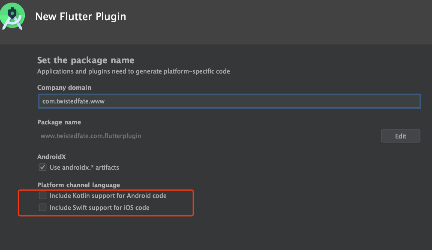Click the package name www.twistedfate.com.flutterplugin text
The height and width of the screenshot is (250, 432).
[x=91, y=136]
